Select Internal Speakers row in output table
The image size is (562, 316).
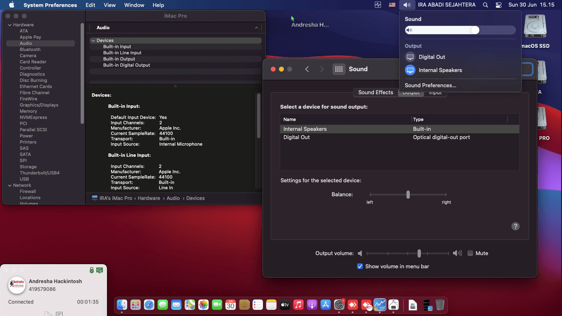[x=399, y=129]
